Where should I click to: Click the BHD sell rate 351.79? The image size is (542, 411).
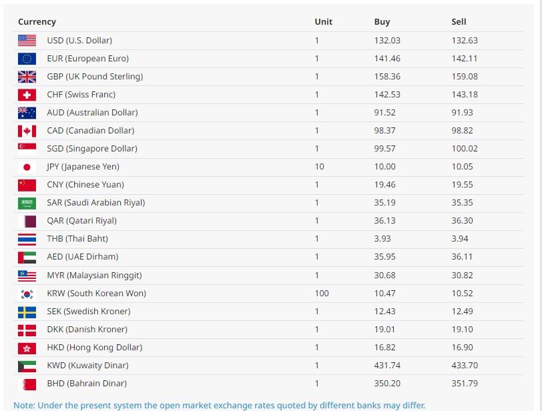[x=465, y=384]
